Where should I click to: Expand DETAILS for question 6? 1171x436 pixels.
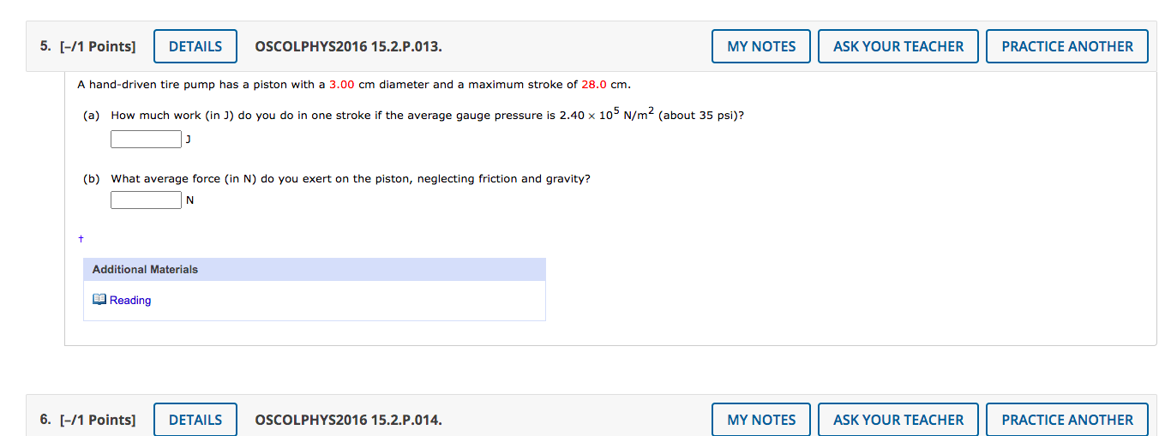click(195, 420)
